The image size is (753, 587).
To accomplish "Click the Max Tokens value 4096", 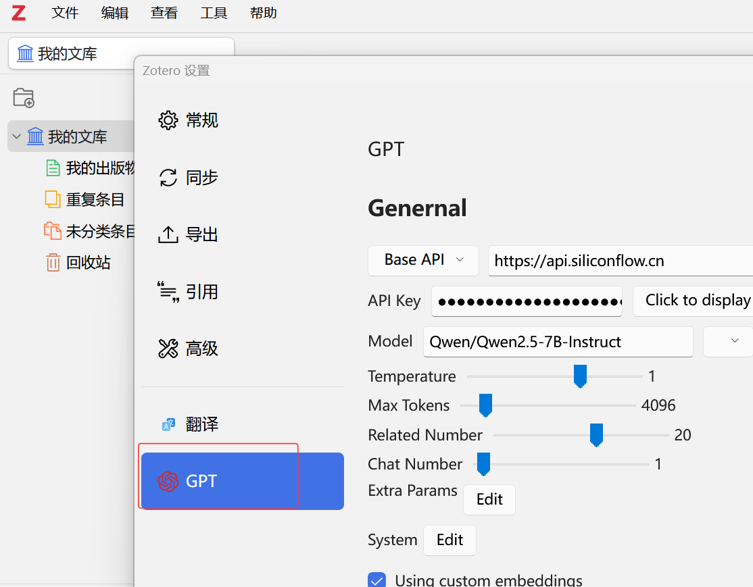I will [x=658, y=405].
